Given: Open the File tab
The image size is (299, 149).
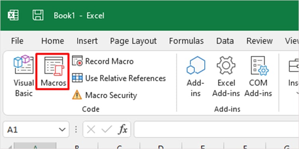Looking at the screenshot, I should (x=17, y=41).
